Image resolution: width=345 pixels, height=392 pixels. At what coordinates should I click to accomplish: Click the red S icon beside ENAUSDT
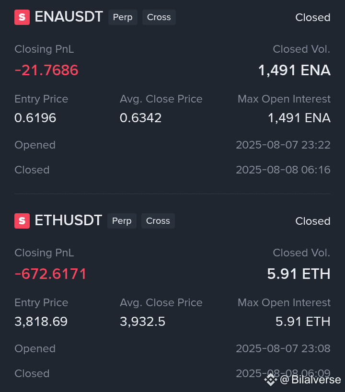pos(22,17)
